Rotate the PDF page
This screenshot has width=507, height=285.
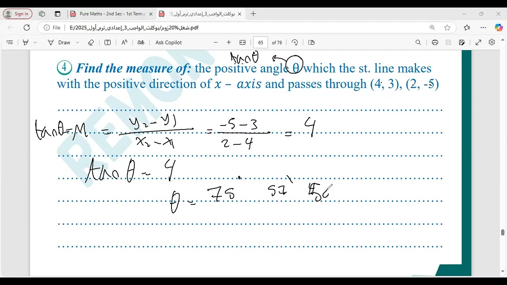pos(295,42)
